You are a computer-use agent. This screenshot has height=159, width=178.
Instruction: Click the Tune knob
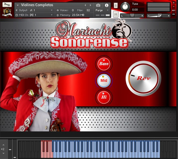125,7
